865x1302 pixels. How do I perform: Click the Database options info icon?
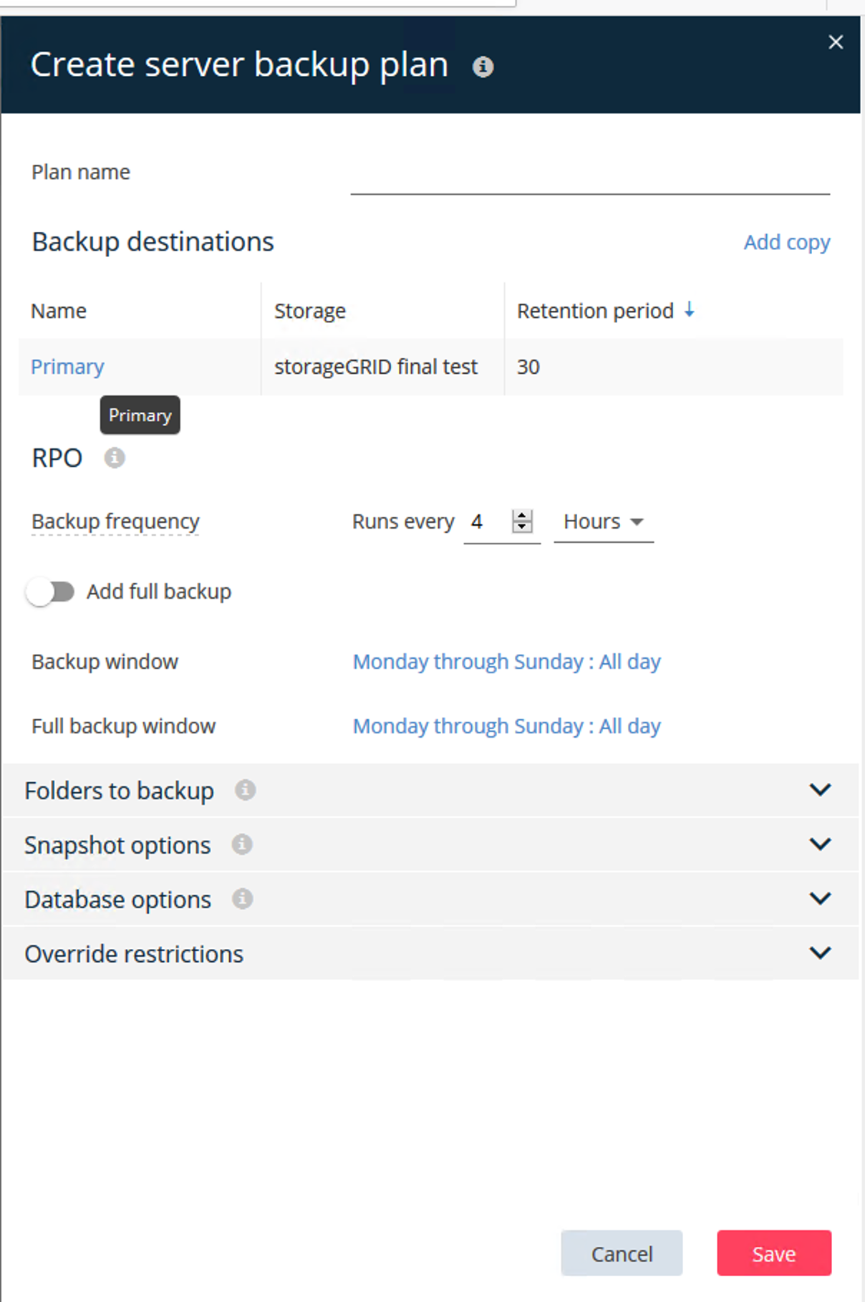pos(242,899)
